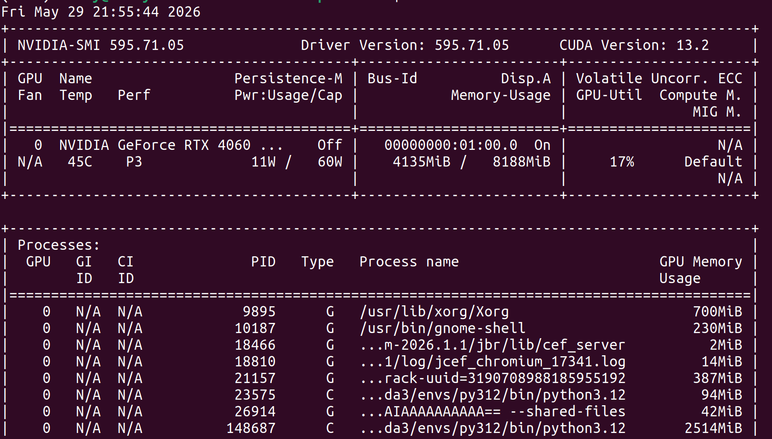This screenshot has width=772, height=439.
Task: Click the Process name column header
Action: tap(409, 262)
